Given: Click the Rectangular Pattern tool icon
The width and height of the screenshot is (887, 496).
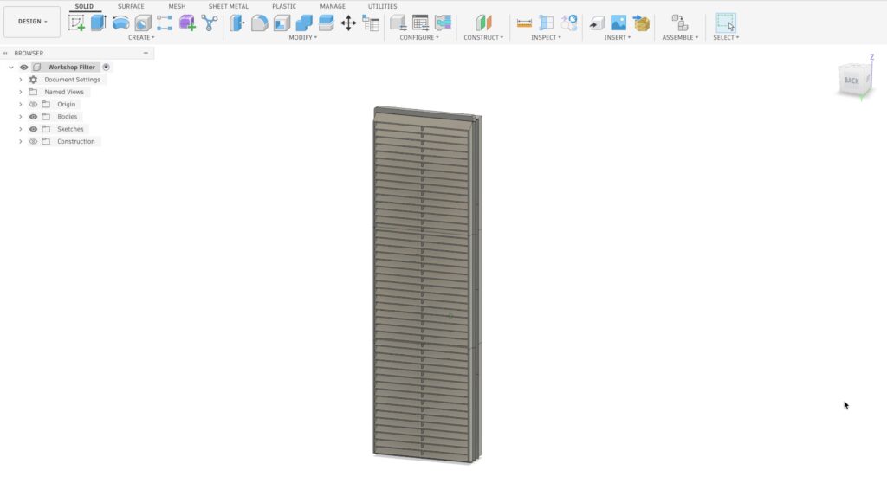Looking at the screenshot, I should click(x=165, y=23).
